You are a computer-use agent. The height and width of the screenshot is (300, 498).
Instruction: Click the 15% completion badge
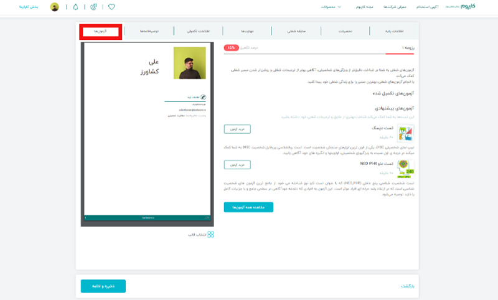[231, 48]
